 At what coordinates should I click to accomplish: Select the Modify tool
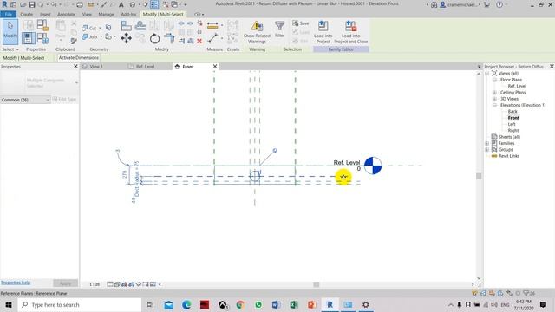point(10,32)
